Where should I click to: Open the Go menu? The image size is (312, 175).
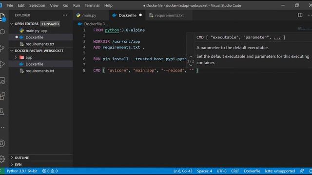pos(66,5)
